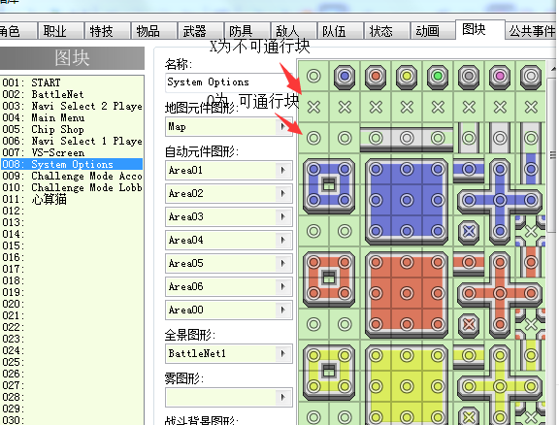The height and width of the screenshot is (425, 559).
Task: Switch to the 敌人 tab
Action: [x=294, y=31]
